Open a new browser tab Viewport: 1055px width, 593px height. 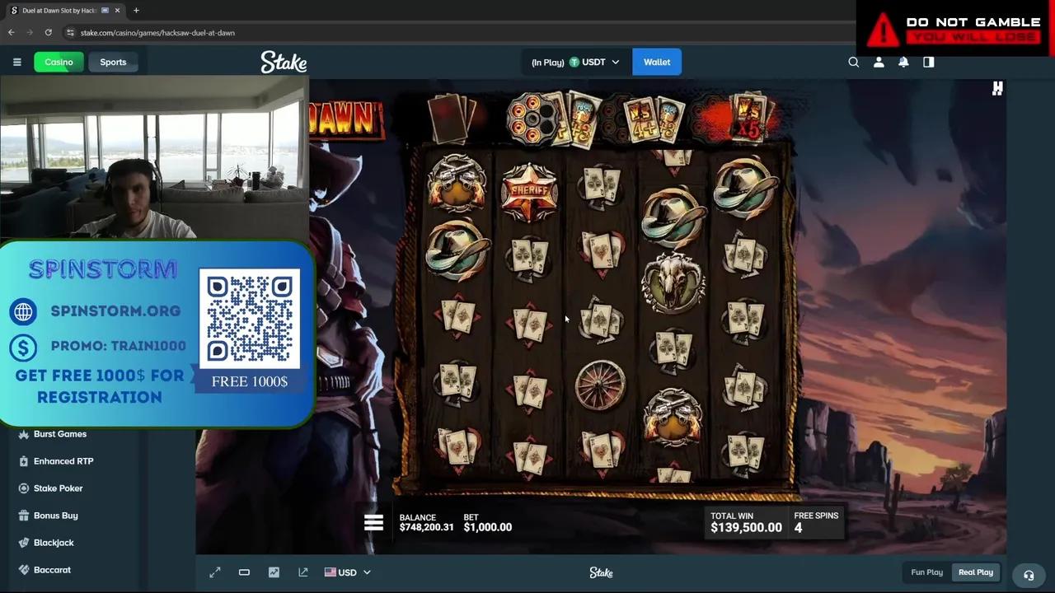[x=136, y=11]
